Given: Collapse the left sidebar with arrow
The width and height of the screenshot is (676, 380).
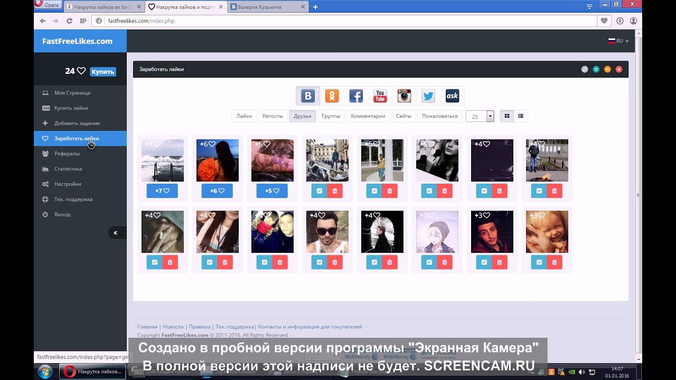Looking at the screenshot, I should 116,233.
